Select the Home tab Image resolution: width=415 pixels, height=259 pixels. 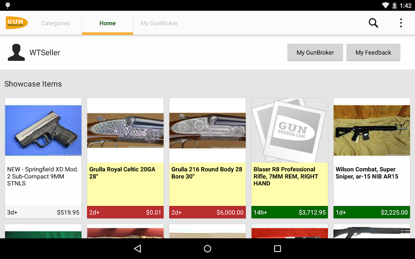click(107, 23)
